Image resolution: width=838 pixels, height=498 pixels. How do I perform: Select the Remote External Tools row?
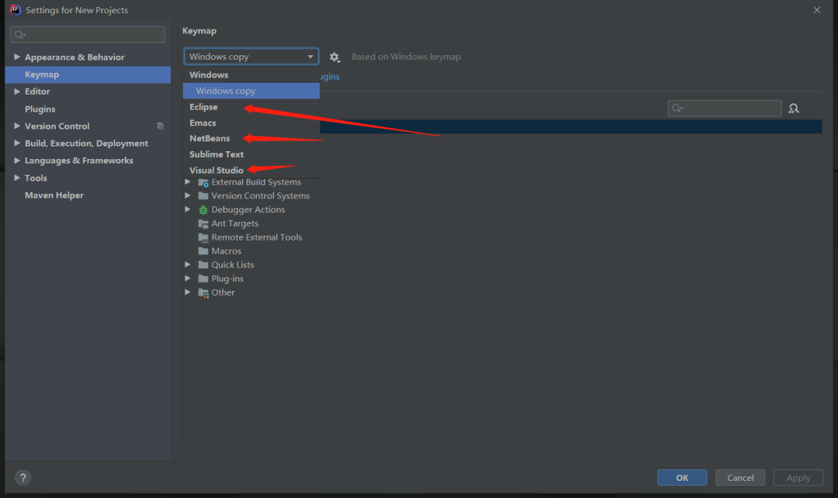502,237
